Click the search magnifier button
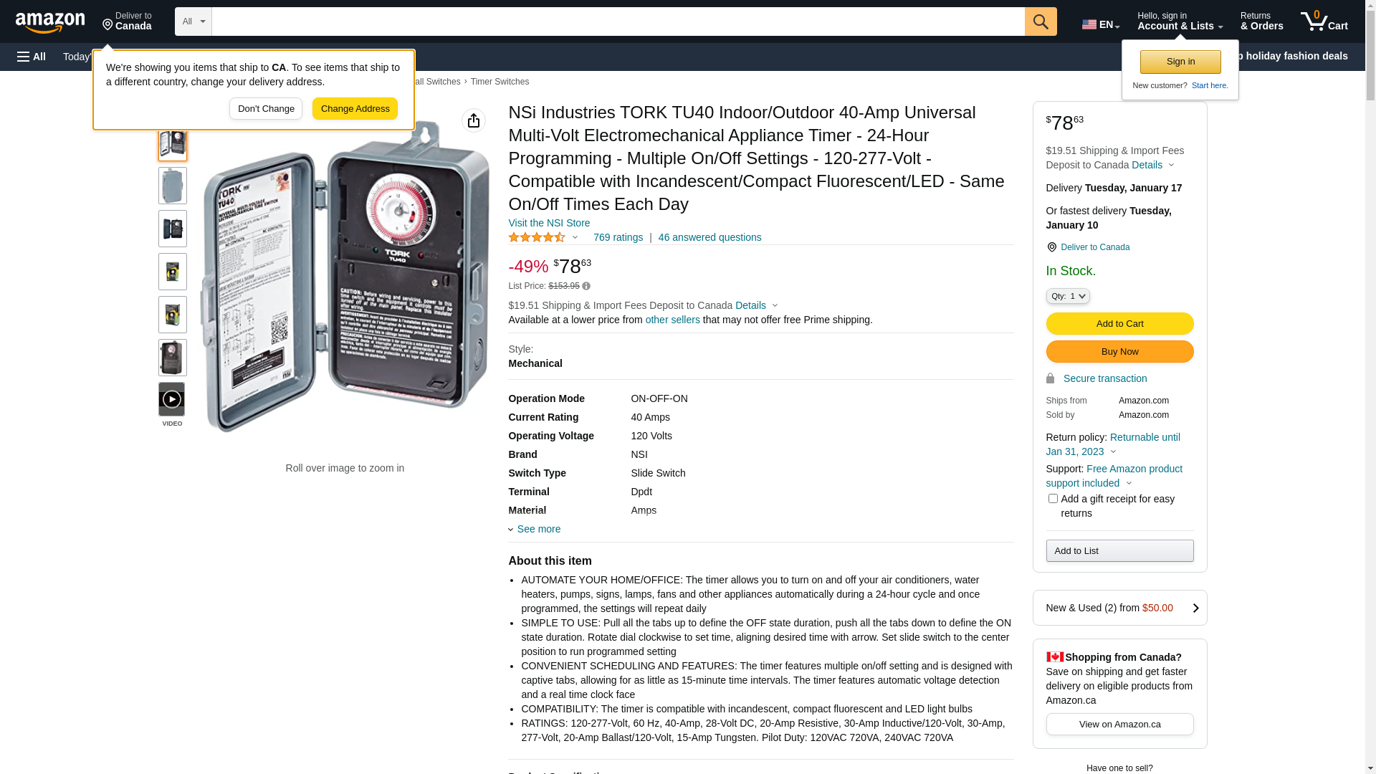This screenshot has width=1376, height=774. tap(1041, 21)
